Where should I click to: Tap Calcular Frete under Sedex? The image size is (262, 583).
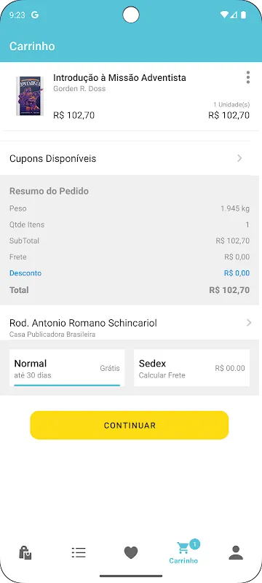pyautogui.click(x=162, y=375)
